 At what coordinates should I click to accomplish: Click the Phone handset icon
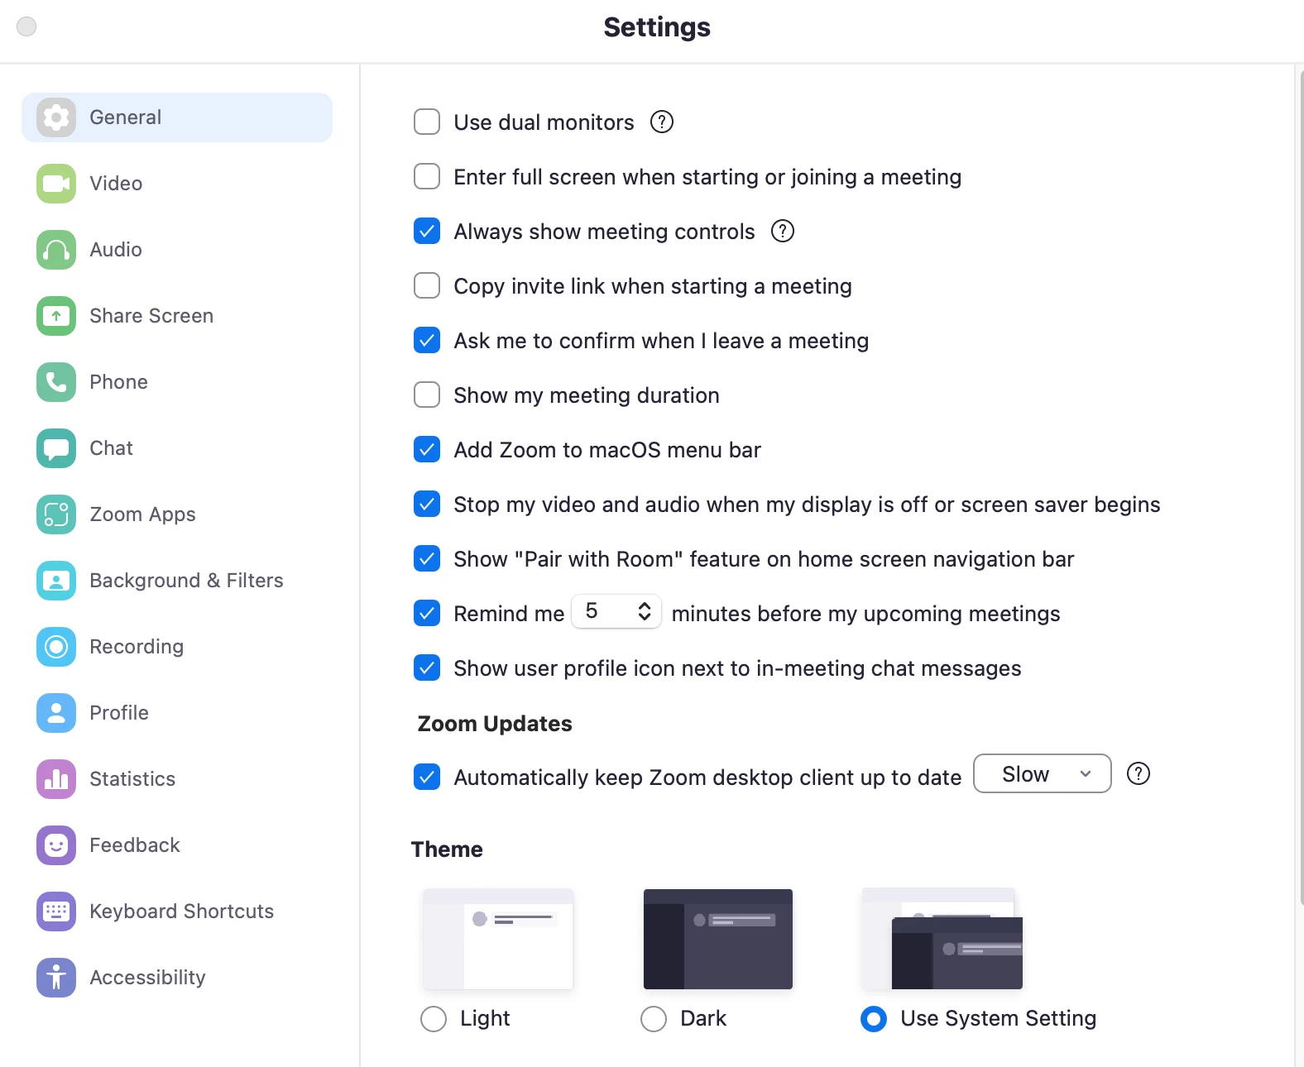pyautogui.click(x=56, y=382)
